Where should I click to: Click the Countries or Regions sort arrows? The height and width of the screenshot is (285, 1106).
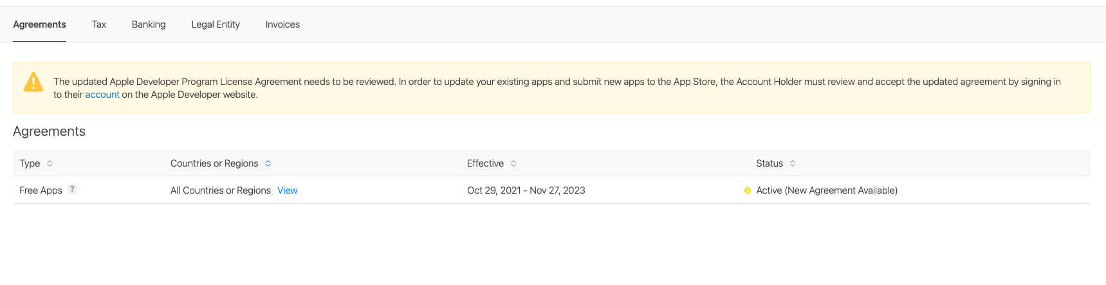click(268, 163)
